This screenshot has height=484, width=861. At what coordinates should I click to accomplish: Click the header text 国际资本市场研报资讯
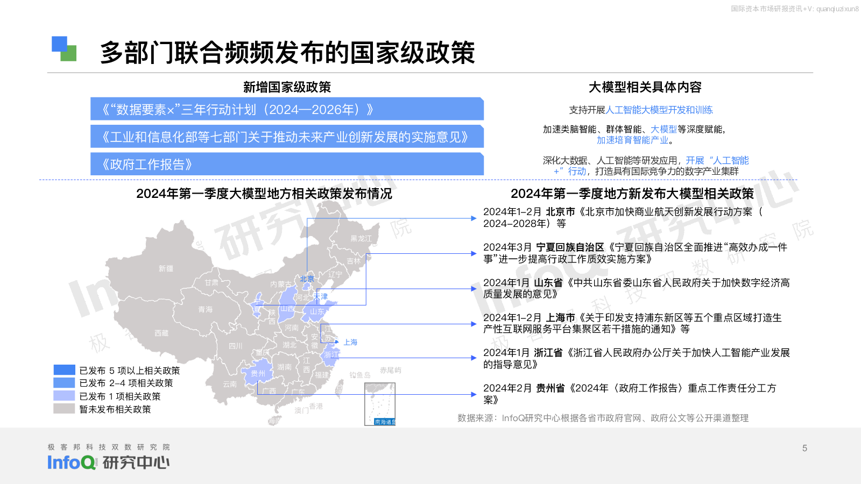[x=766, y=9]
